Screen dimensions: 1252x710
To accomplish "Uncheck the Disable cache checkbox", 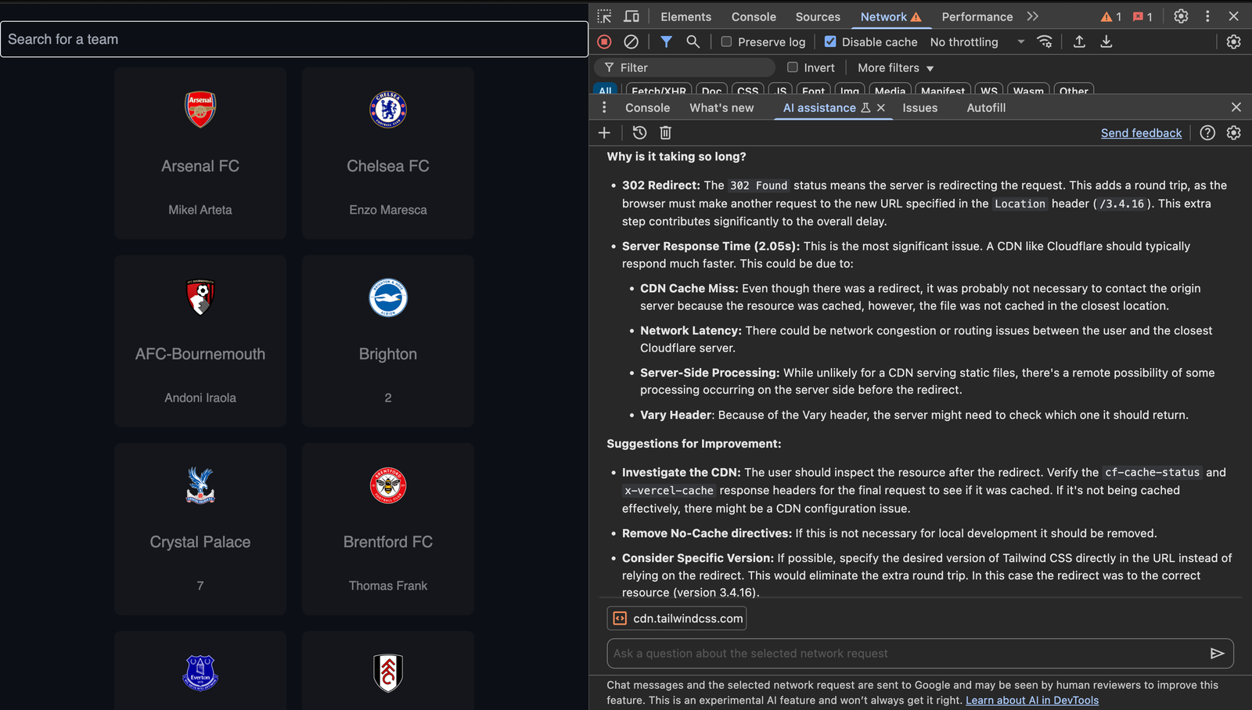I will pyautogui.click(x=830, y=41).
